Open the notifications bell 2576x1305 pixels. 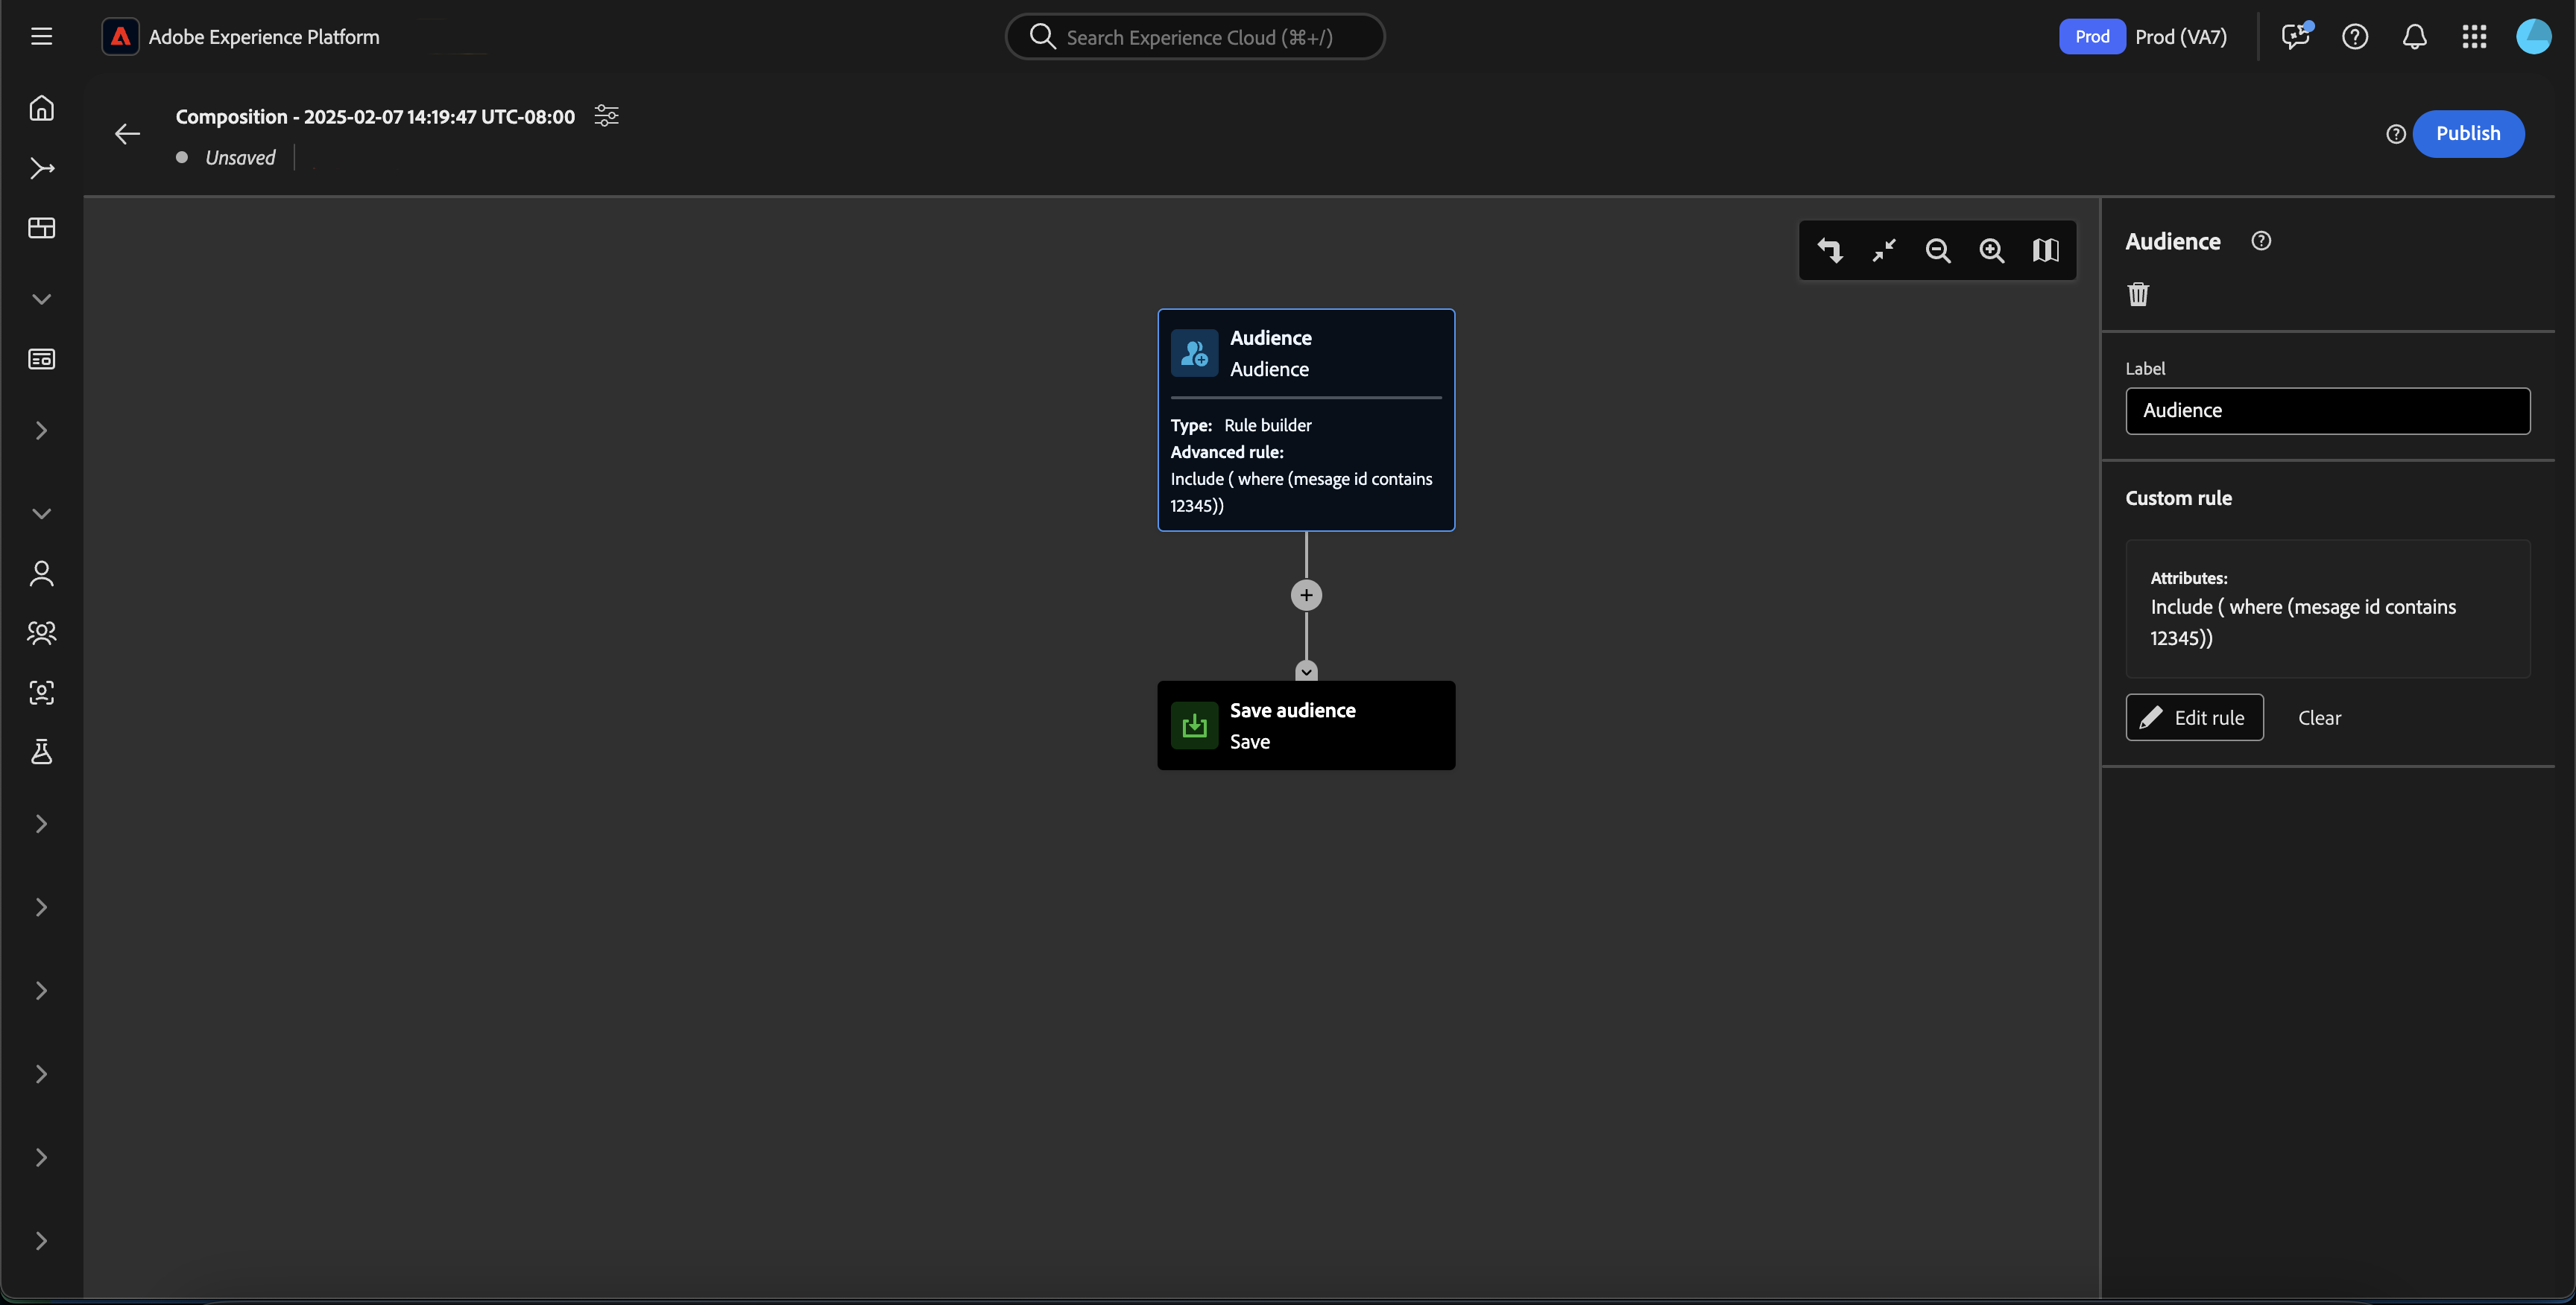[2414, 37]
